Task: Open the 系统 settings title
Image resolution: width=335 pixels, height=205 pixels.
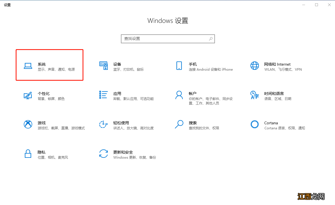Action: 42,64
